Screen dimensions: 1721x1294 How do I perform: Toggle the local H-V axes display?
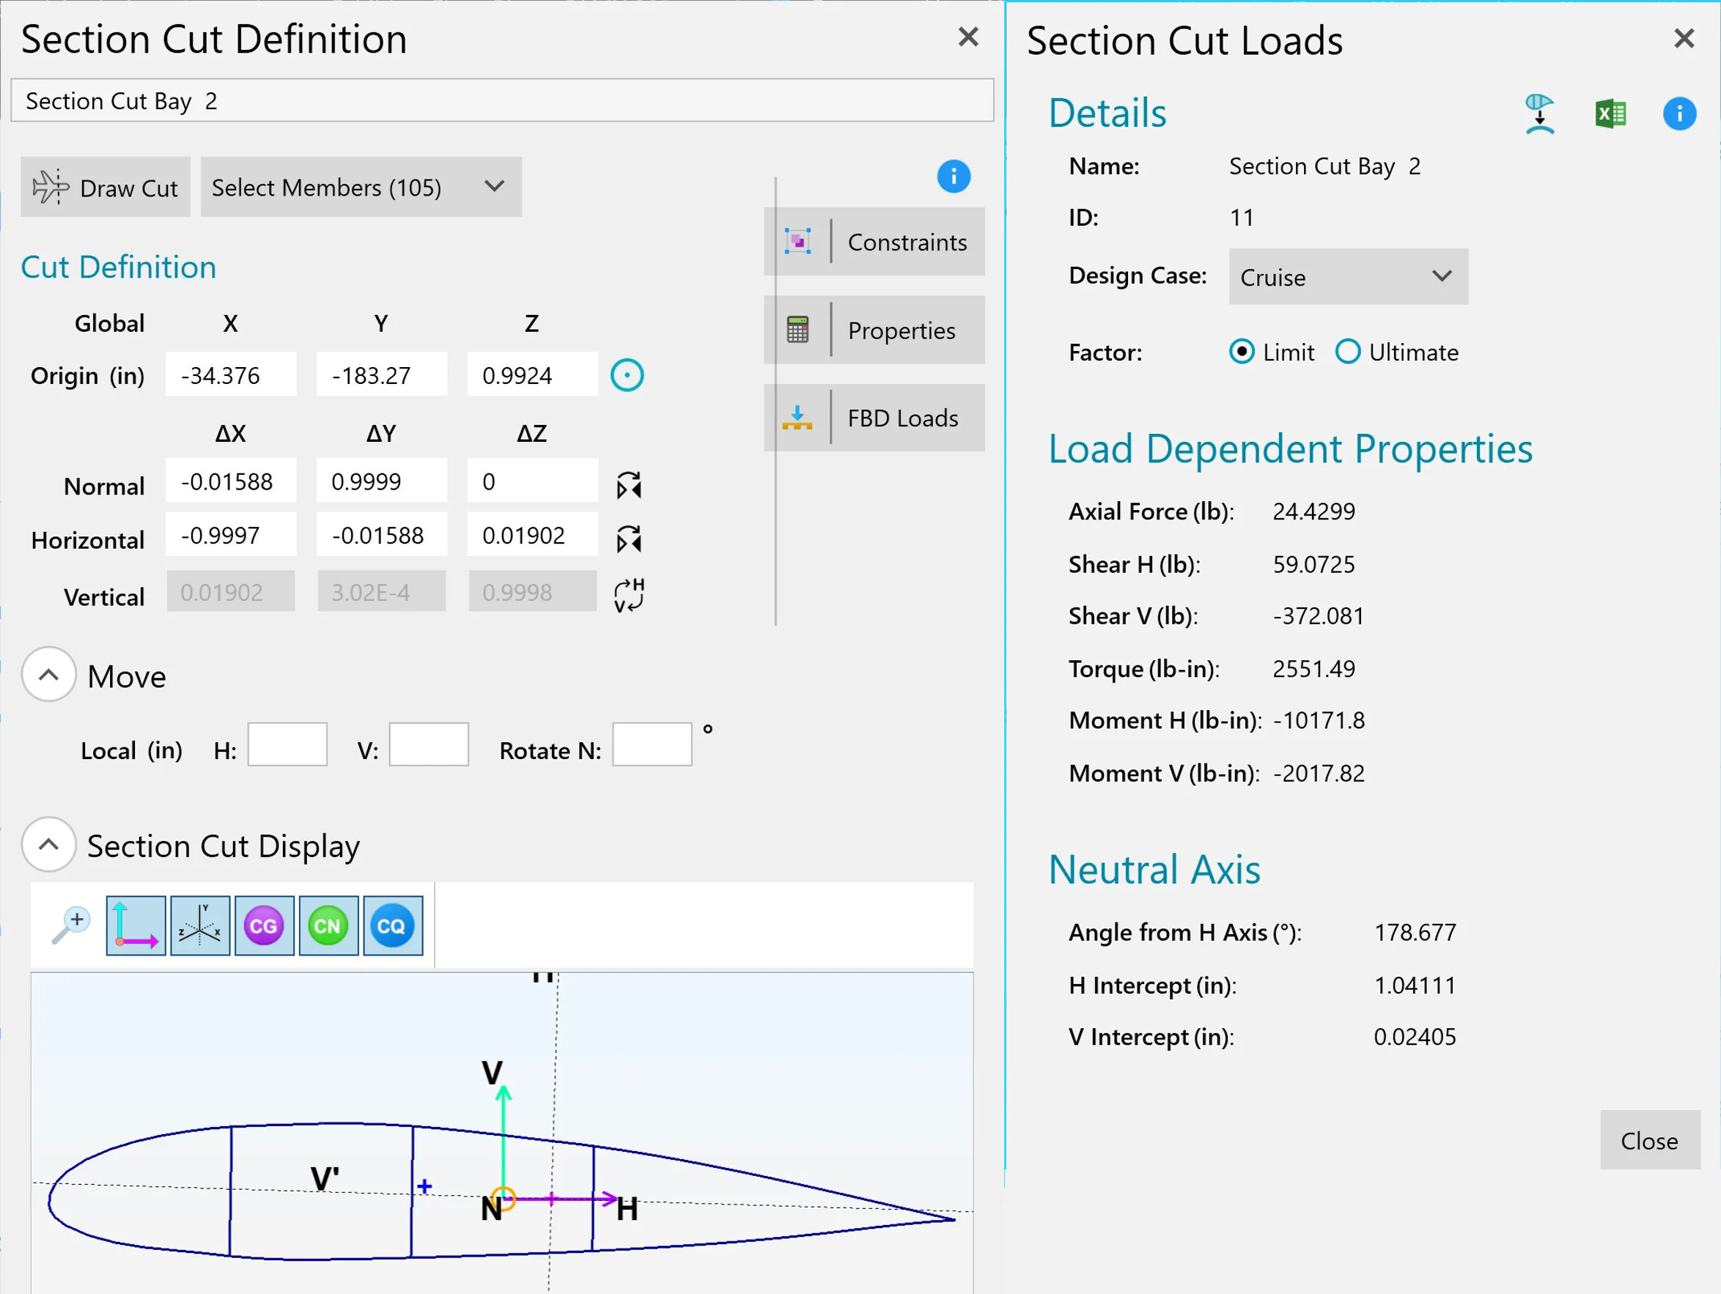(x=136, y=925)
